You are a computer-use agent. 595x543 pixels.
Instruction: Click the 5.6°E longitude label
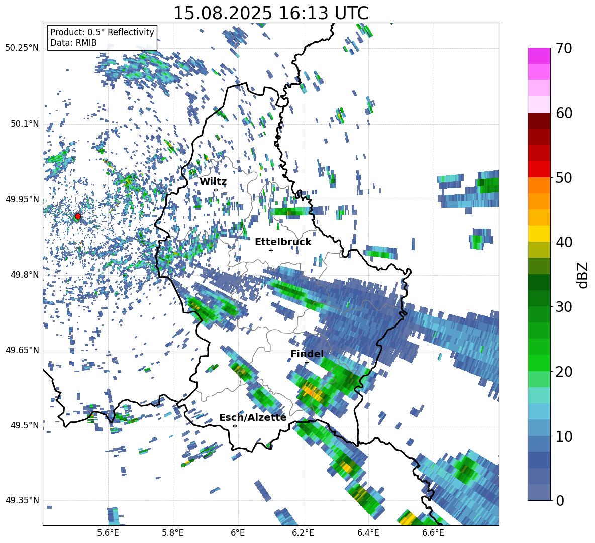pos(108,533)
